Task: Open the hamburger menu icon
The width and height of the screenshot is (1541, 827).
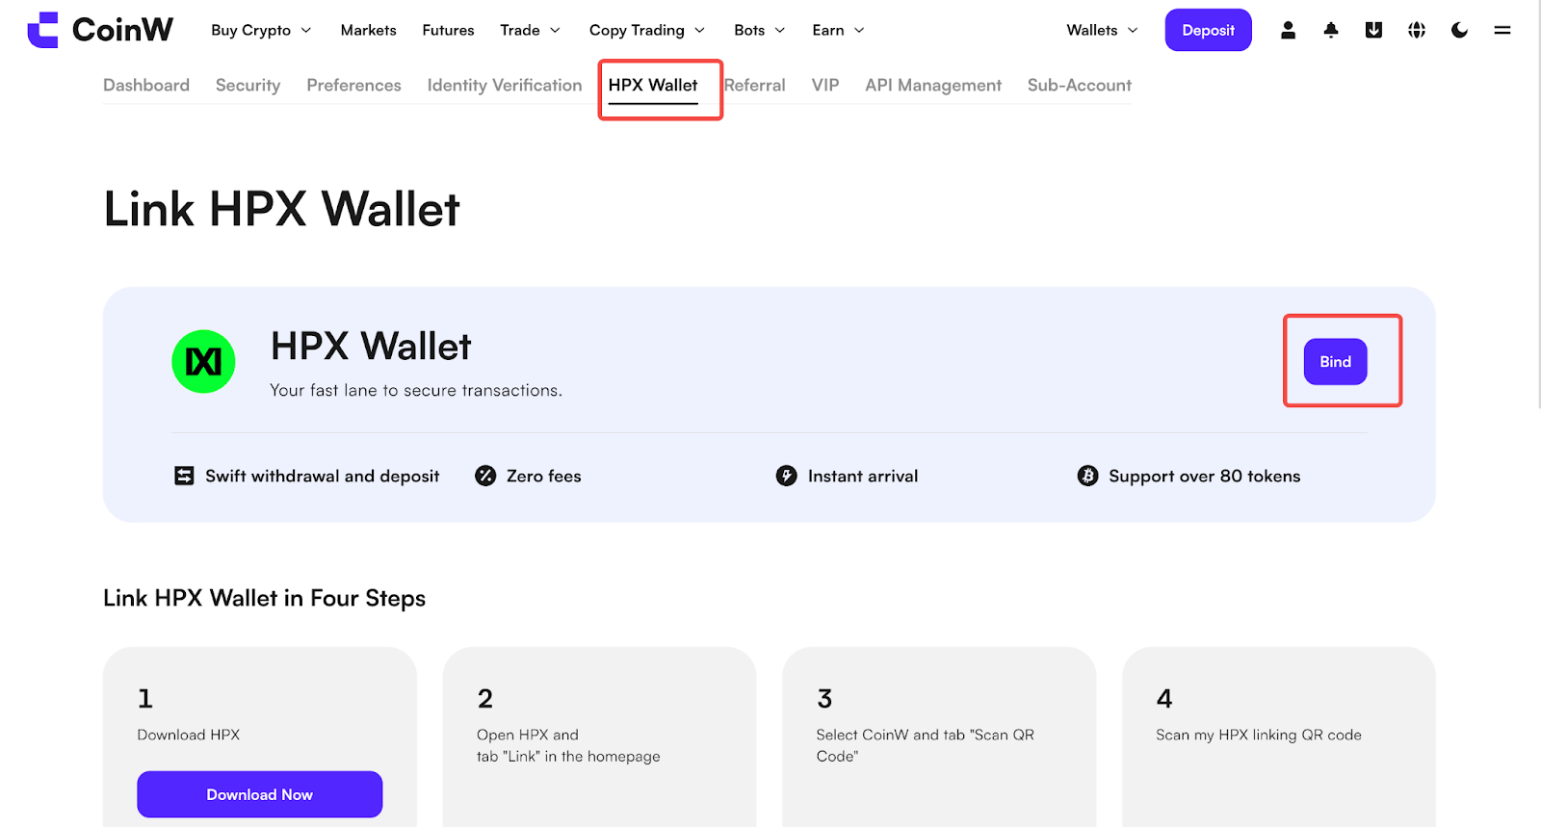Action: 1502,30
